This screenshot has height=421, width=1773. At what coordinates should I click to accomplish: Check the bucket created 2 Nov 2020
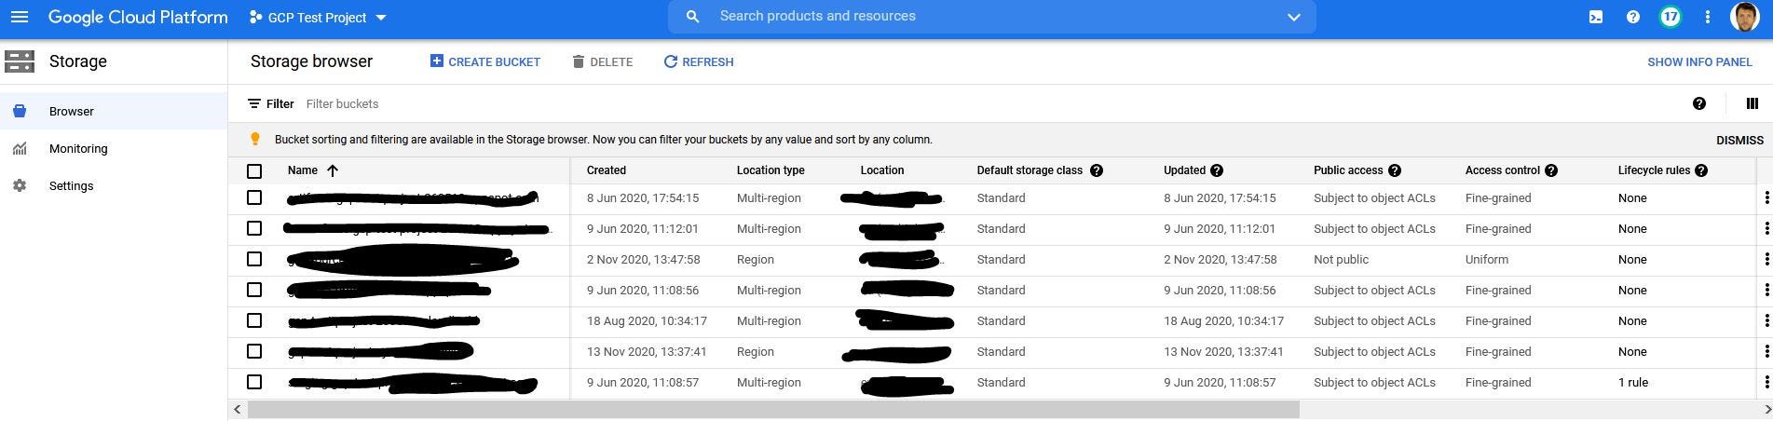coord(254,259)
